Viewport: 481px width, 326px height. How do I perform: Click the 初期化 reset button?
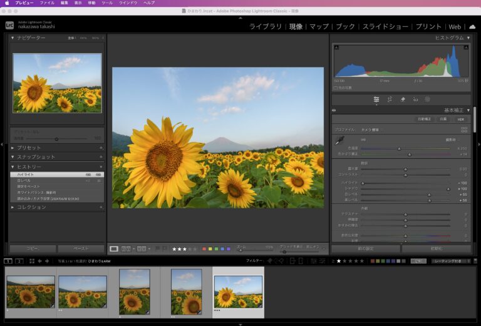[x=437, y=248]
